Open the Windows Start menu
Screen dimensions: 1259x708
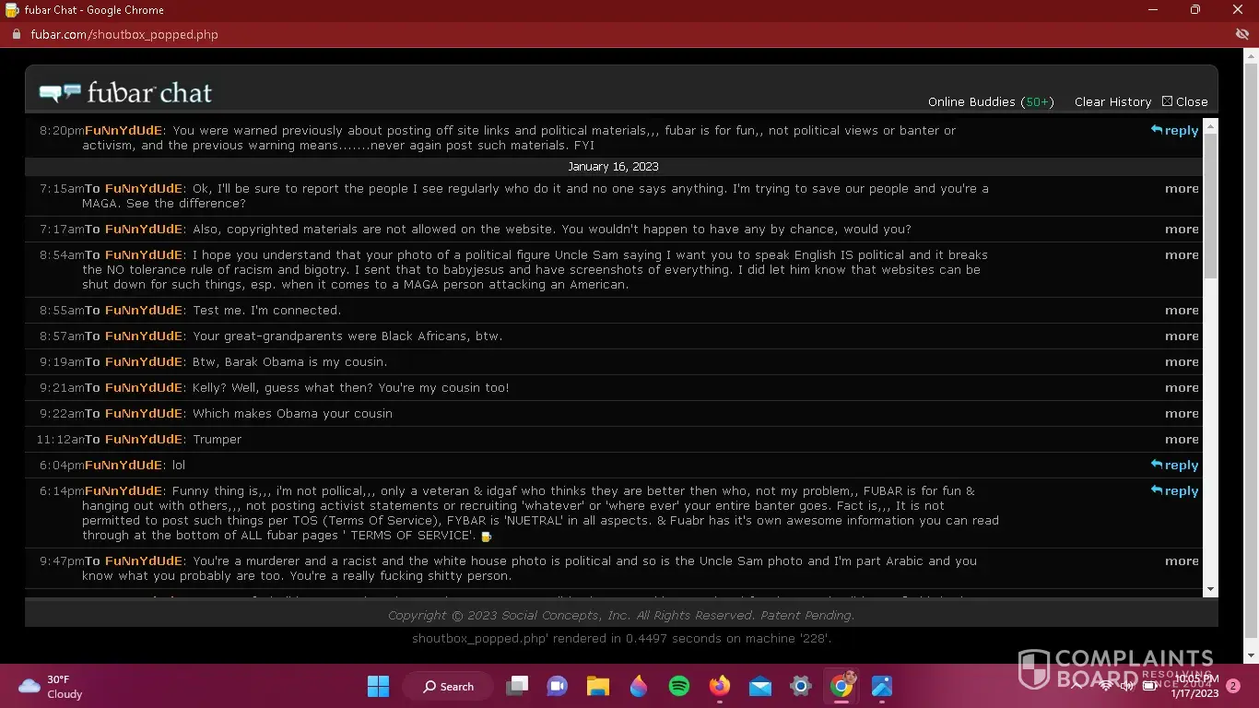(x=378, y=686)
